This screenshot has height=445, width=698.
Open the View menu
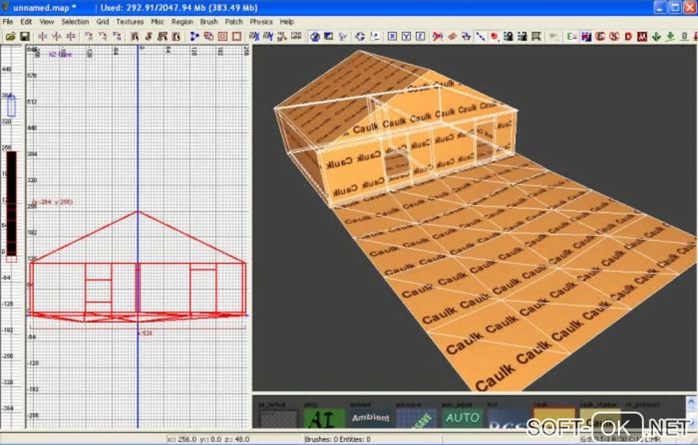[47, 21]
